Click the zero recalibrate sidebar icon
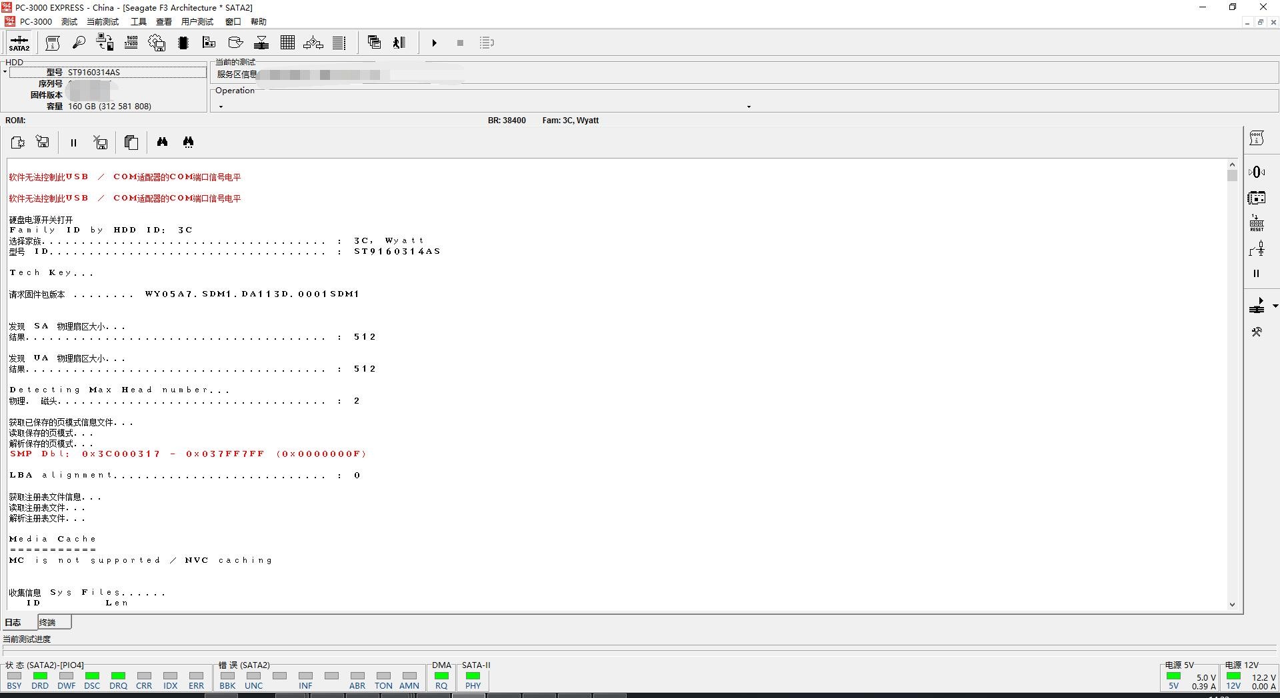1280x698 pixels. coord(1257,173)
